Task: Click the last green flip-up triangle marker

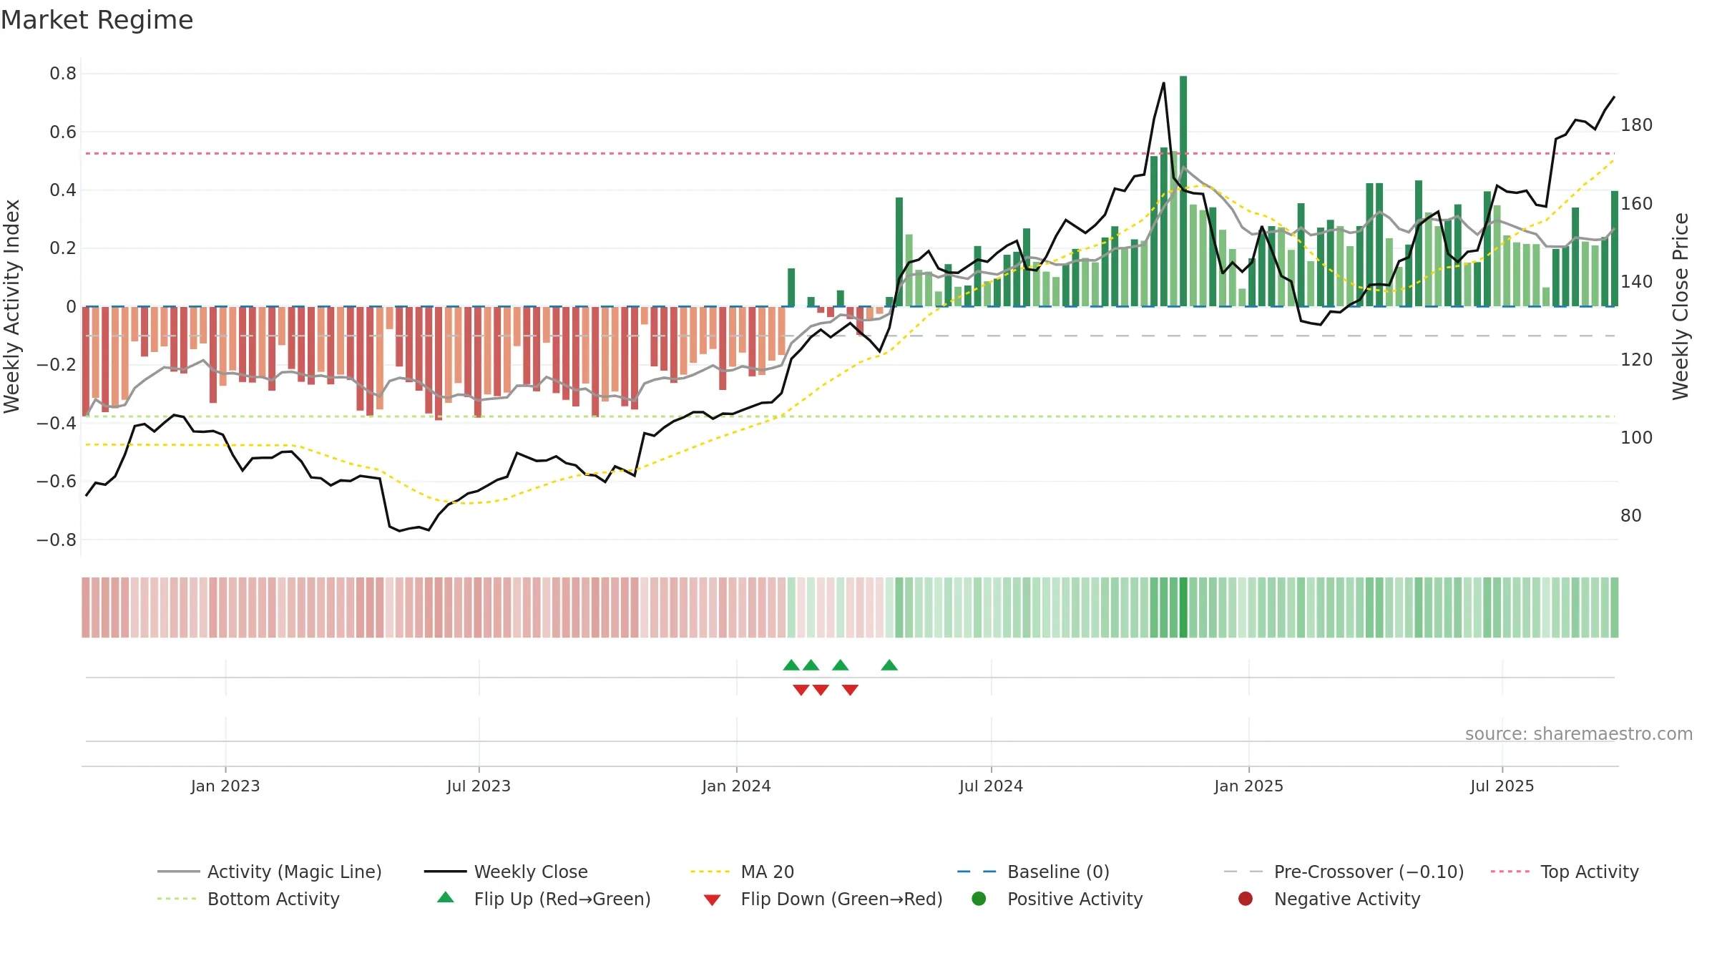Action: (x=889, y=665)
